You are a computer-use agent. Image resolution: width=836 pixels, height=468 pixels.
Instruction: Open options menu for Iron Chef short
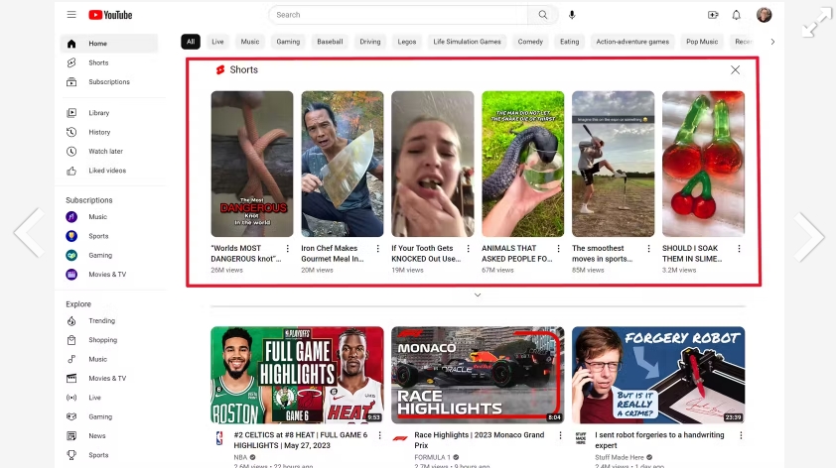click(377, 249)
